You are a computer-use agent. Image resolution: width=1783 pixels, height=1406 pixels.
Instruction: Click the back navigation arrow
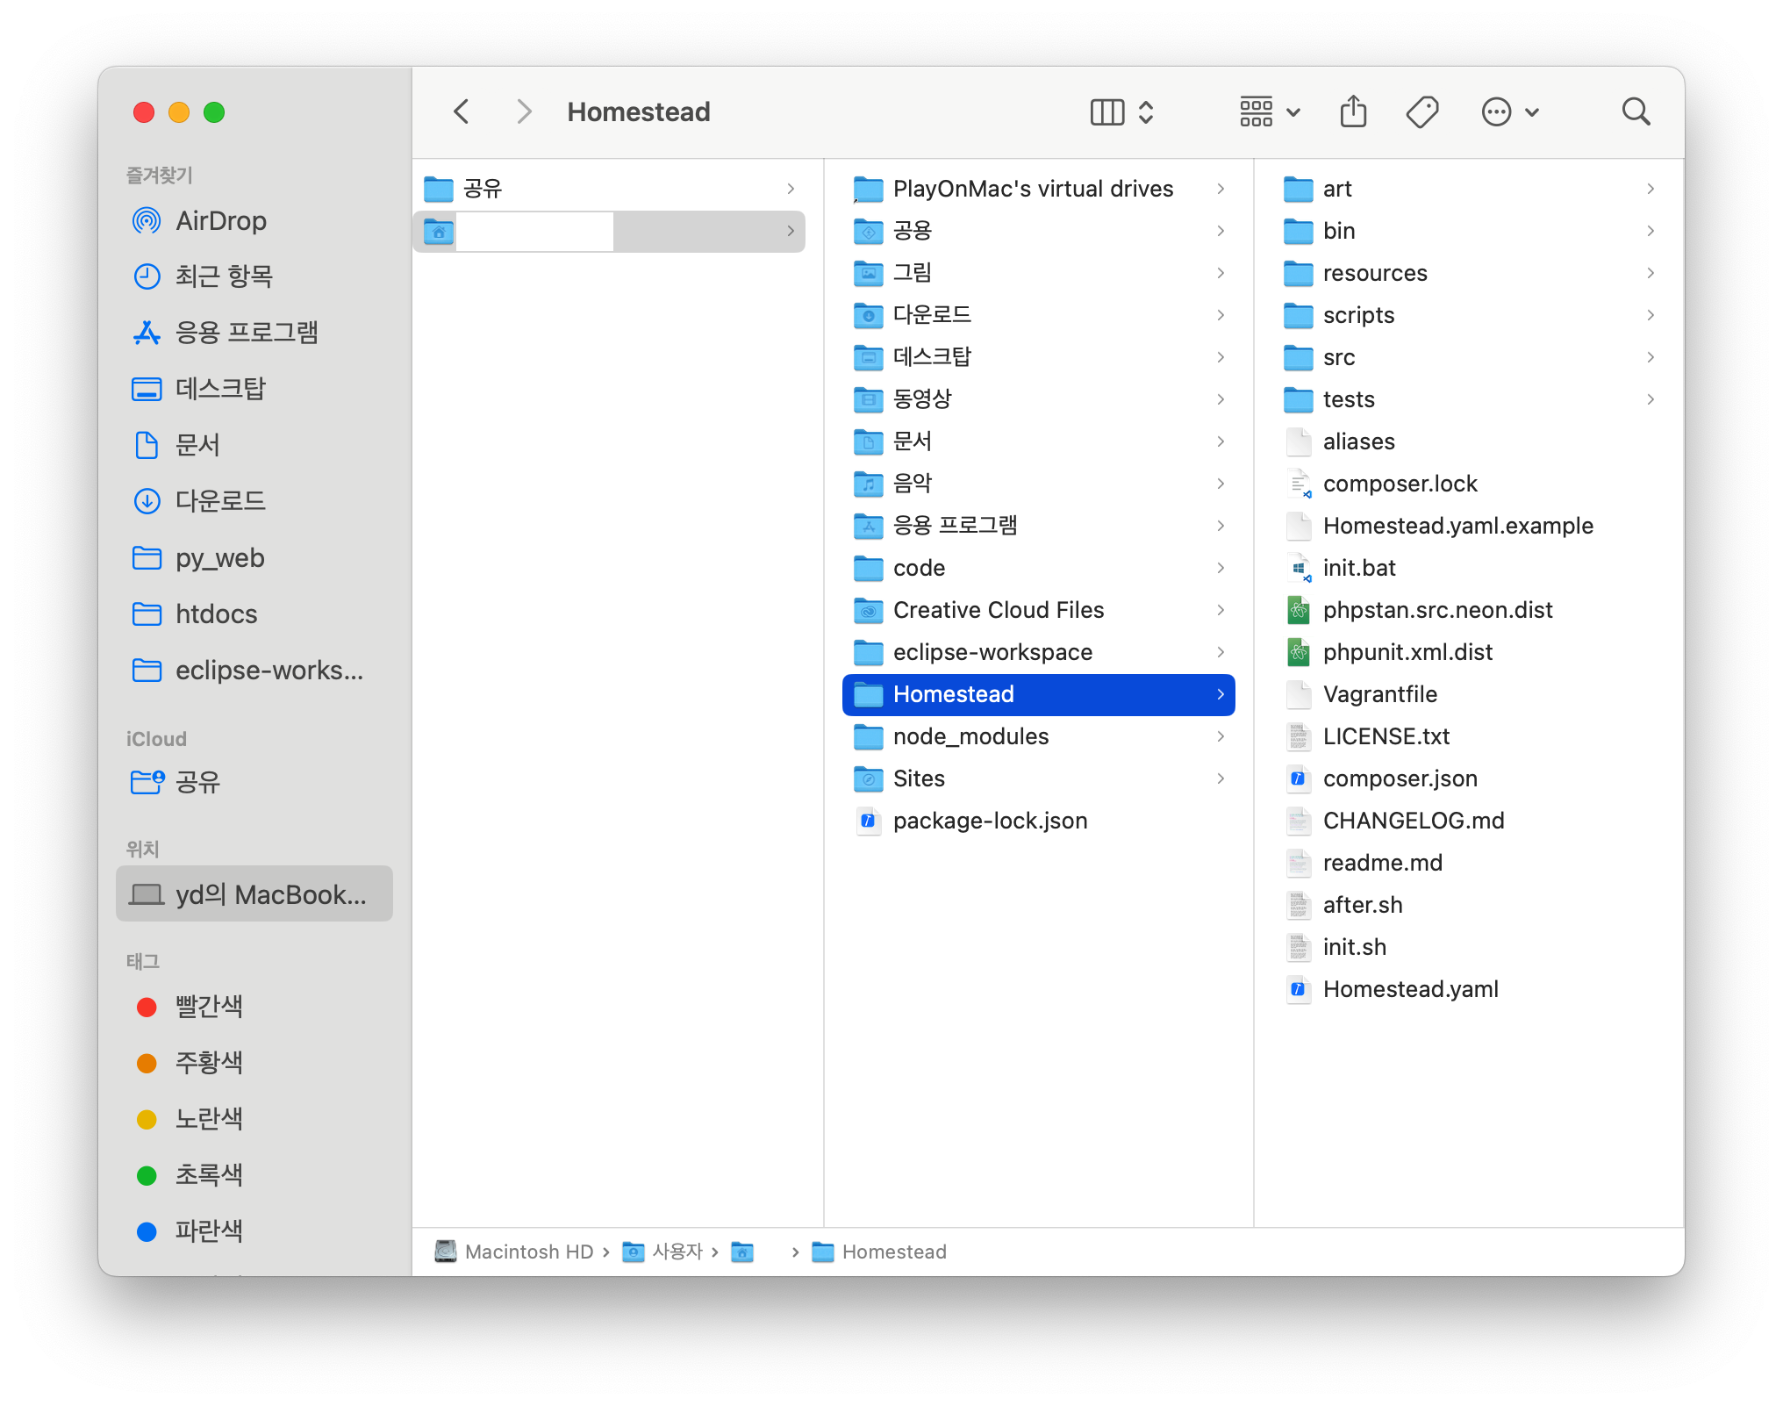[x=462, y=112]
